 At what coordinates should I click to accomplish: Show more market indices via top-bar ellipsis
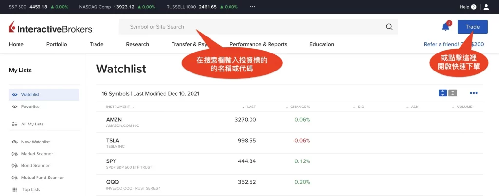252,7
